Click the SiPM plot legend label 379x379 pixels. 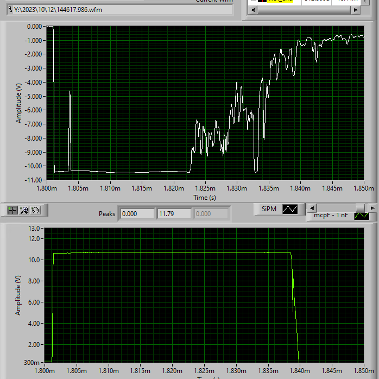coord(269,209)
